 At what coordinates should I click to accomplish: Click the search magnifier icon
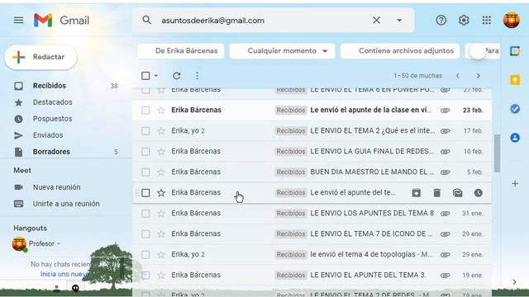[147, 20]
